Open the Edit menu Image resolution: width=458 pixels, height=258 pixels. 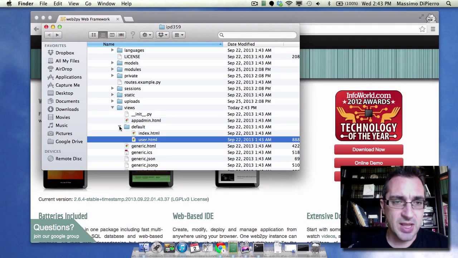pos(58,4)
